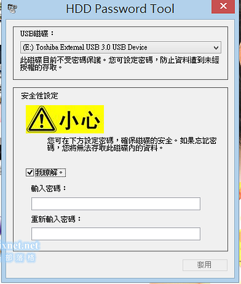Image resolution: width=241 pixels, height=284 pixels.
Task: Click the HDD Password Tool app icon
Action: [12, 9]
